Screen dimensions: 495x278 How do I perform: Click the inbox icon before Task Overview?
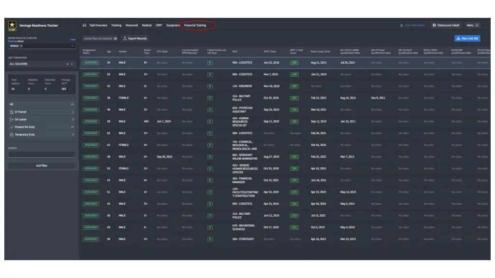(84, 25)
